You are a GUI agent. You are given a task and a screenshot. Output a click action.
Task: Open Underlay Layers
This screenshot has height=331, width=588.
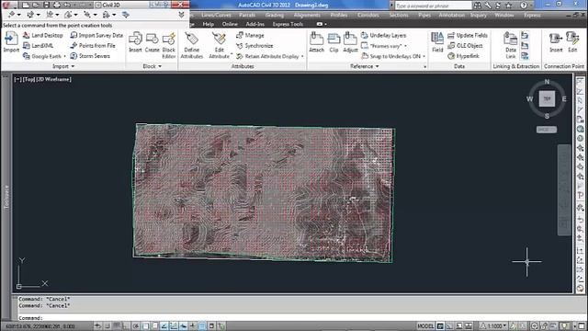point(384,35)
